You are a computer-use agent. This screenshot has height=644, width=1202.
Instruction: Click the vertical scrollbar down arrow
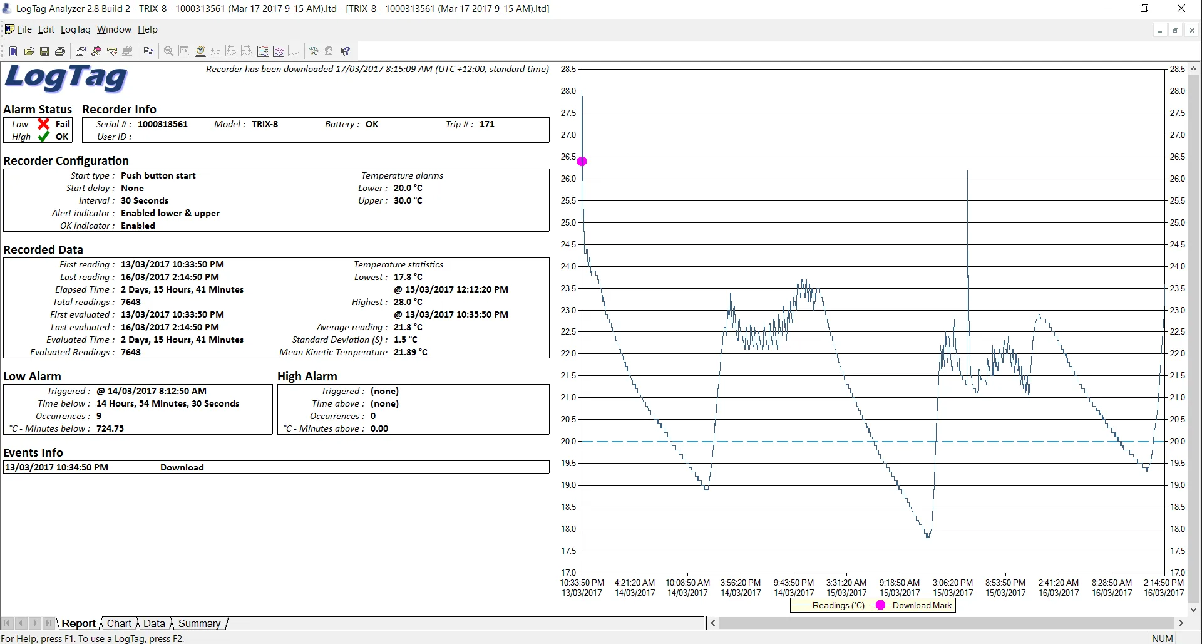(1194, 609)
